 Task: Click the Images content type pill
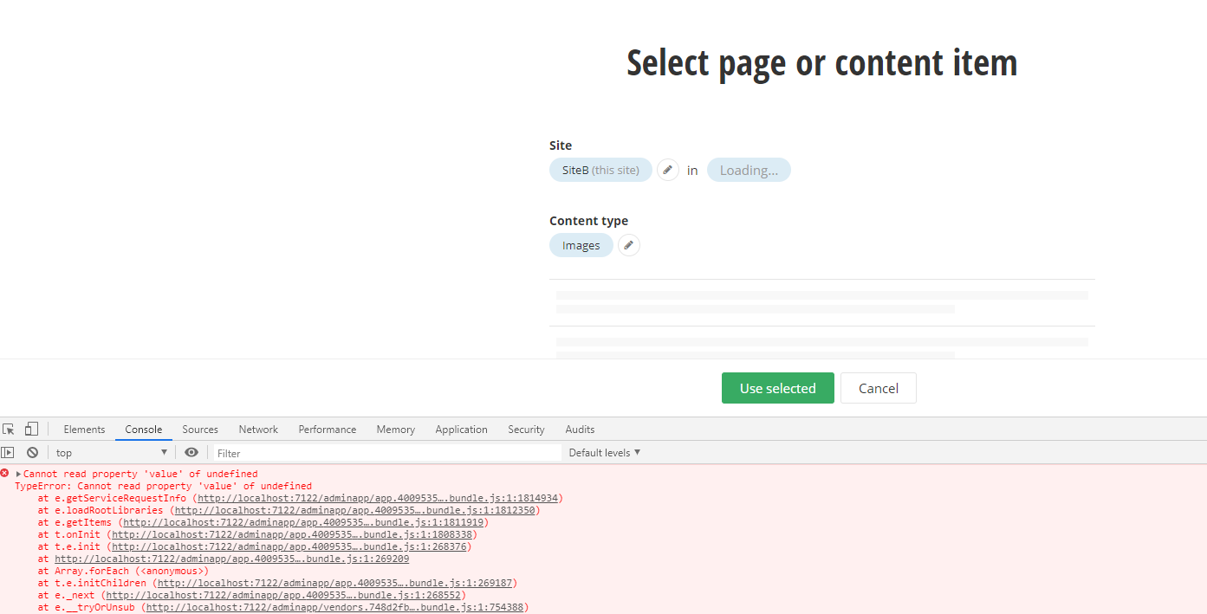(581, 245)
